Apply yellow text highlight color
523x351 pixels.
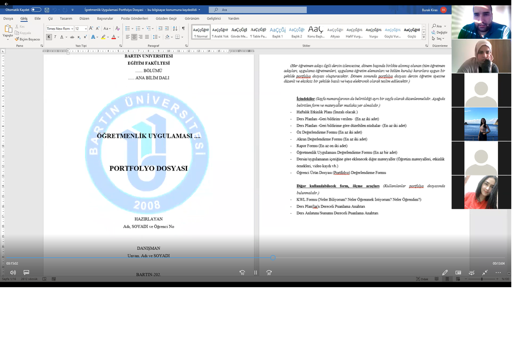tap(103, 37)
